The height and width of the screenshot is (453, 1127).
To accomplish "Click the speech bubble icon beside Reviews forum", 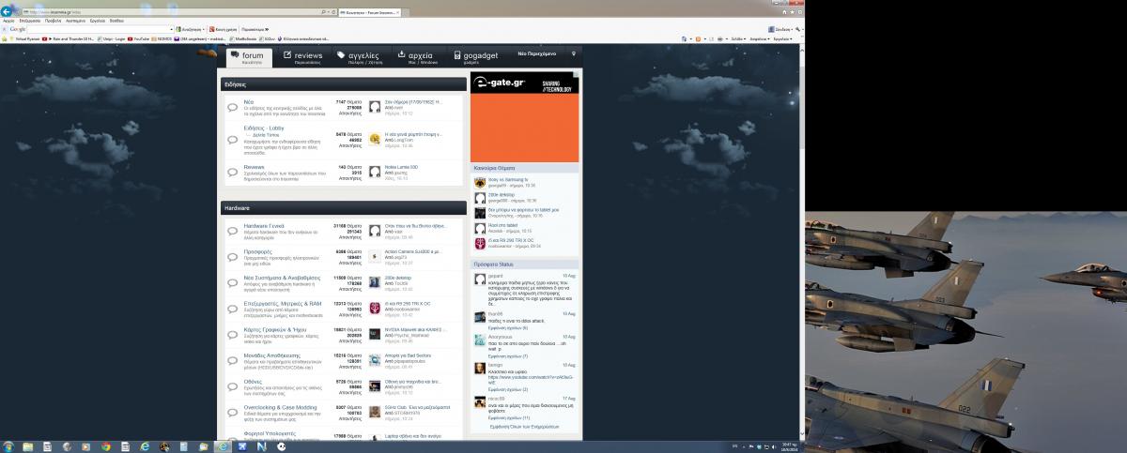I will (232, 172).
